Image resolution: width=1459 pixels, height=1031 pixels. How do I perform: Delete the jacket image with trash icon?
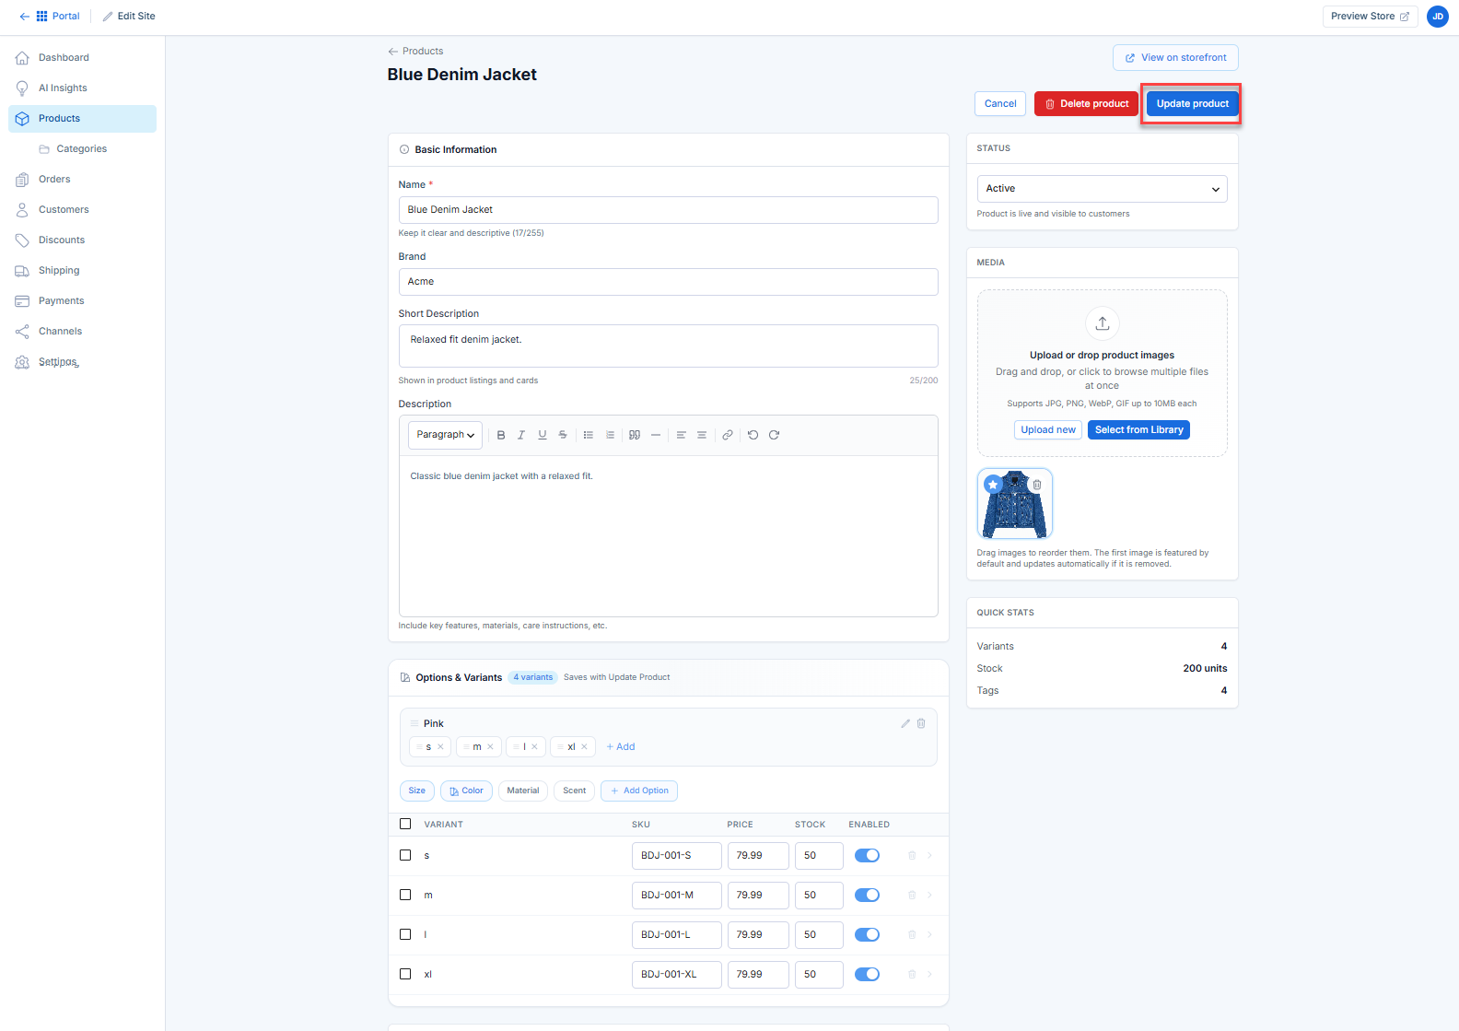[1037, 485]
